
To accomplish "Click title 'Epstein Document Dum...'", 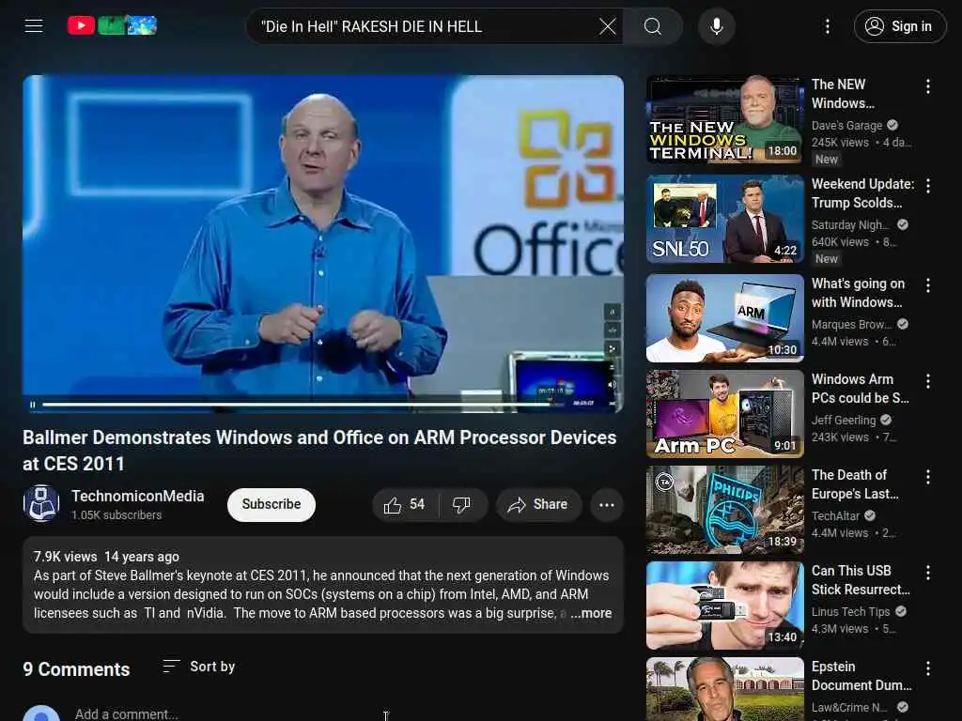I will point(861,676).
